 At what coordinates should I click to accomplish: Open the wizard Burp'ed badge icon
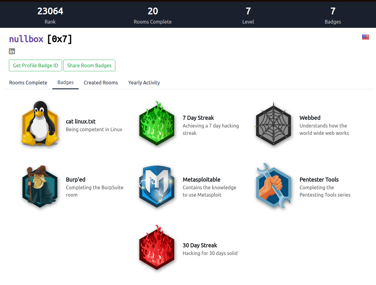[x=40, y=187]
